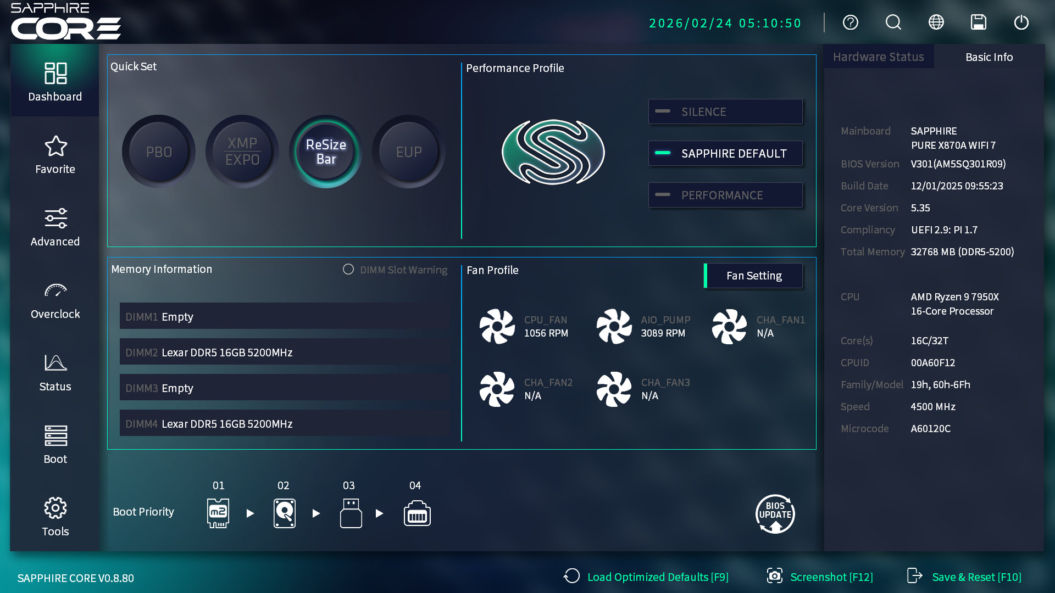This screenshot has height=593, width=1055.
Task: Click the power off icon
Action: pyautogui.click(x=1021, y=23)
